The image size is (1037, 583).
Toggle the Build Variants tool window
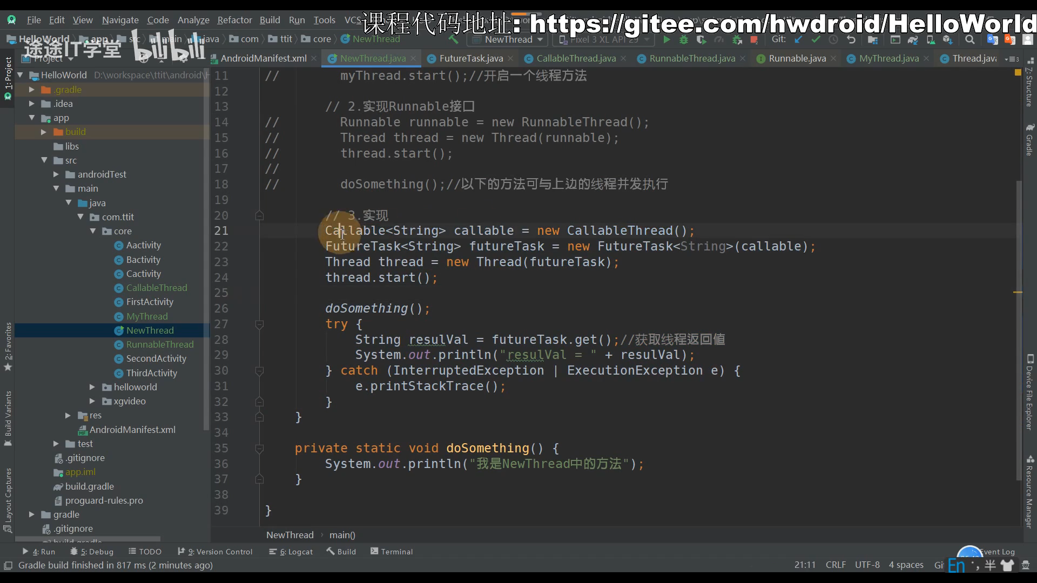[x=8, y=418]
